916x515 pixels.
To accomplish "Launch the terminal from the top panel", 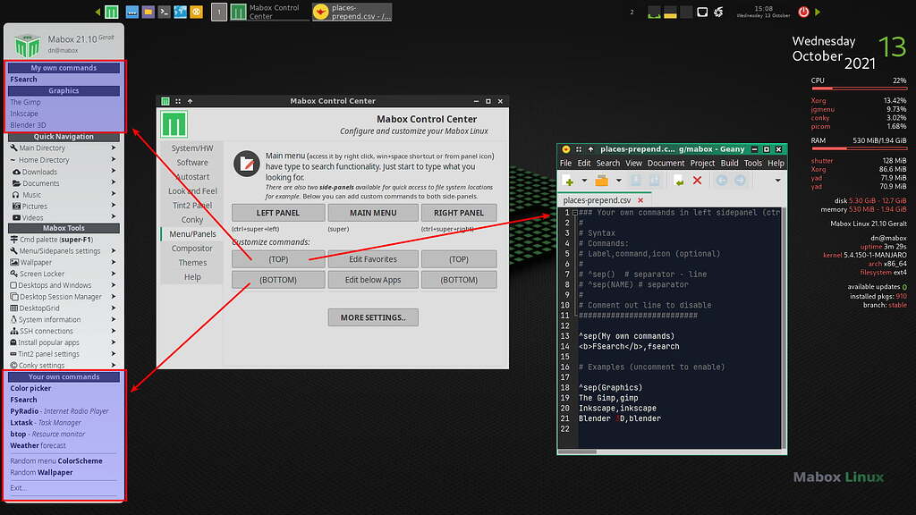I will coord(164,12).
